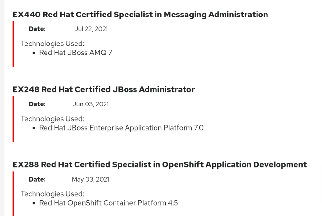Click Technologies Used label in EX288 section
The width and height of the screenshot is (322, 216).
click(52, 194)
